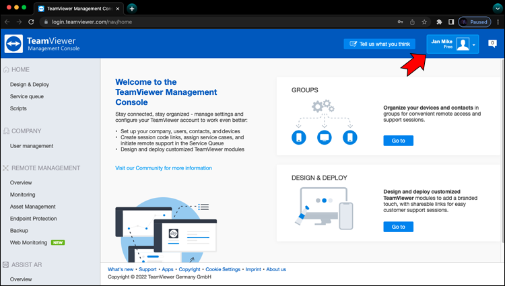Click the Design & Deploy monitor illustration
This screenshot has height=286, width=505.
(x=324, y=209)
